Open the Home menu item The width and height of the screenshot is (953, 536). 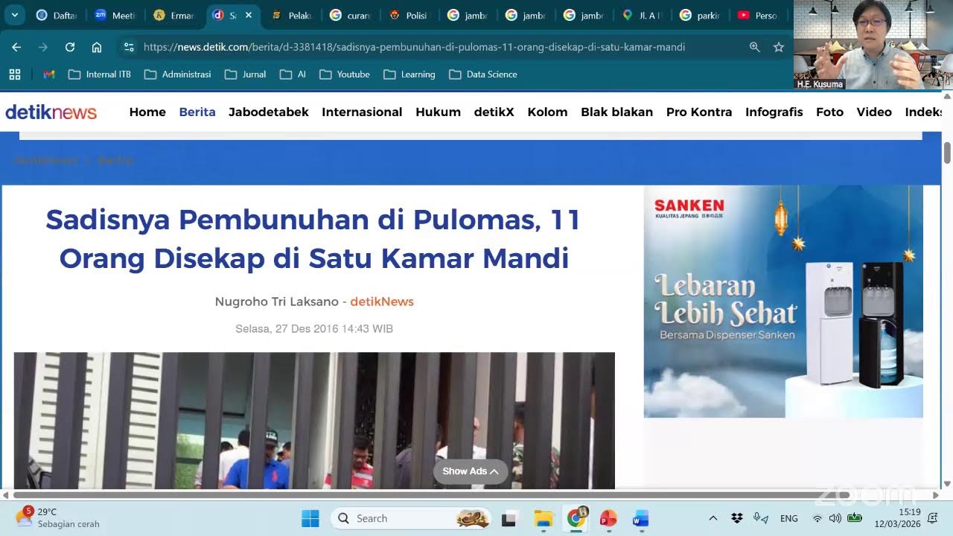[x=147, y=112]
